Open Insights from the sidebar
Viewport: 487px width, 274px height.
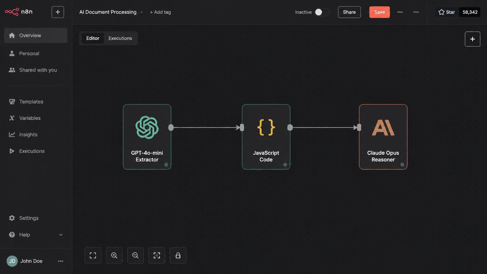click(28, 134)
